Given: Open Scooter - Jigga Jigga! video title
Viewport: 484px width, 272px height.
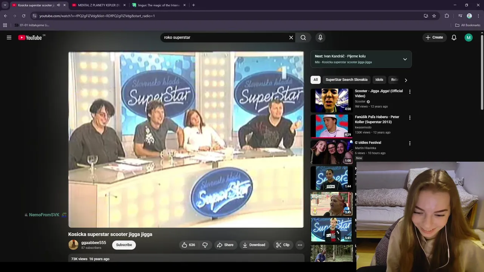Looking at the screenshot, I should click(x=379, y=93).
